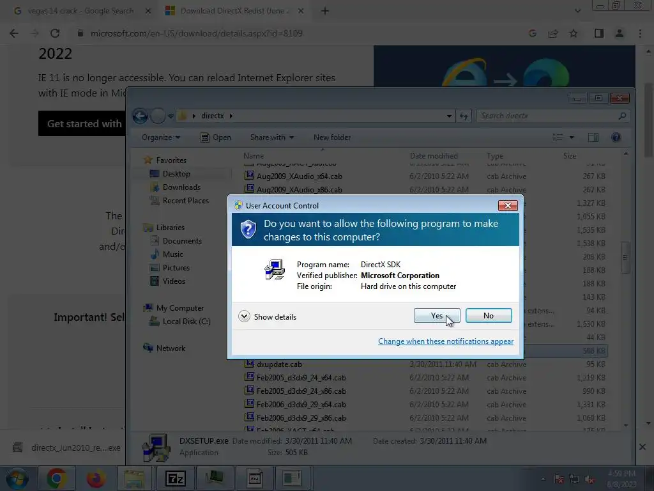Select Recent Places in navigation pane

[179, 200]
